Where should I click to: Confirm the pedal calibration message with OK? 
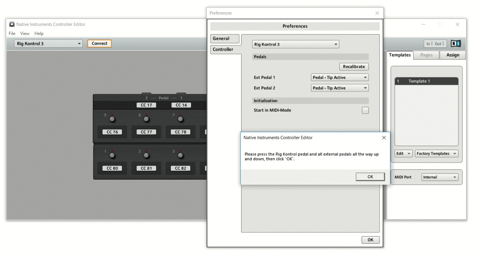[370, 177]
